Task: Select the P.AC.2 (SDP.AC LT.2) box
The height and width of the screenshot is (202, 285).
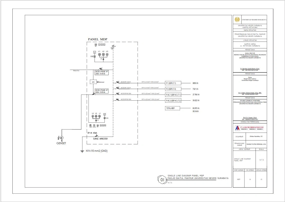Action: point(173,101)
